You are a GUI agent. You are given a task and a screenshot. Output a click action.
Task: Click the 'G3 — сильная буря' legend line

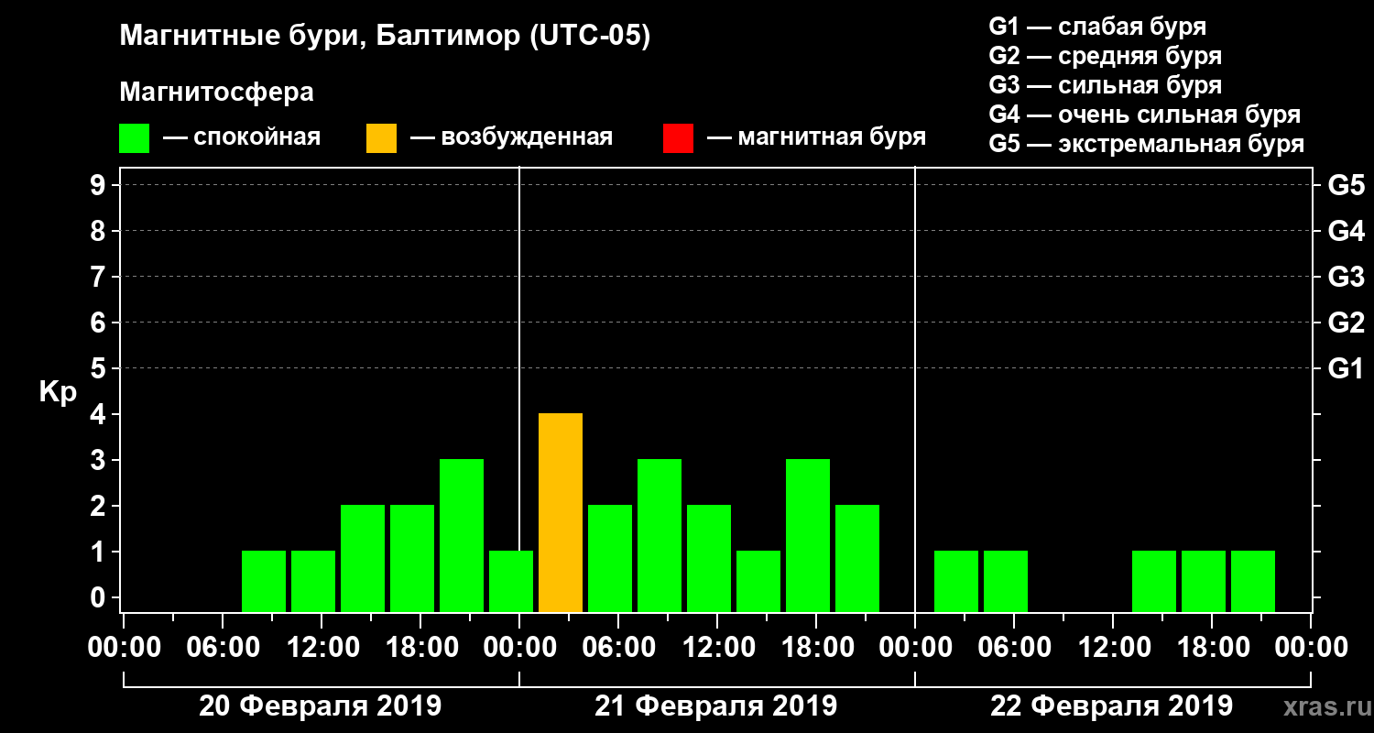click(x=1105, y=85)
